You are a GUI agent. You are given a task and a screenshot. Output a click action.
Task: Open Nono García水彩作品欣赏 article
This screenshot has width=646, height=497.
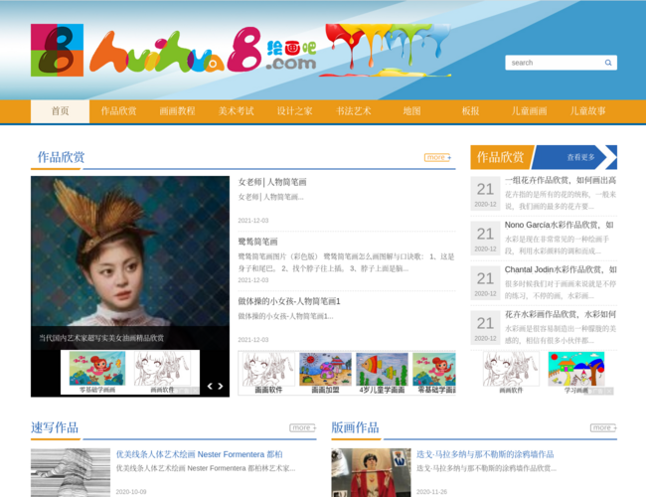(560, 225)
